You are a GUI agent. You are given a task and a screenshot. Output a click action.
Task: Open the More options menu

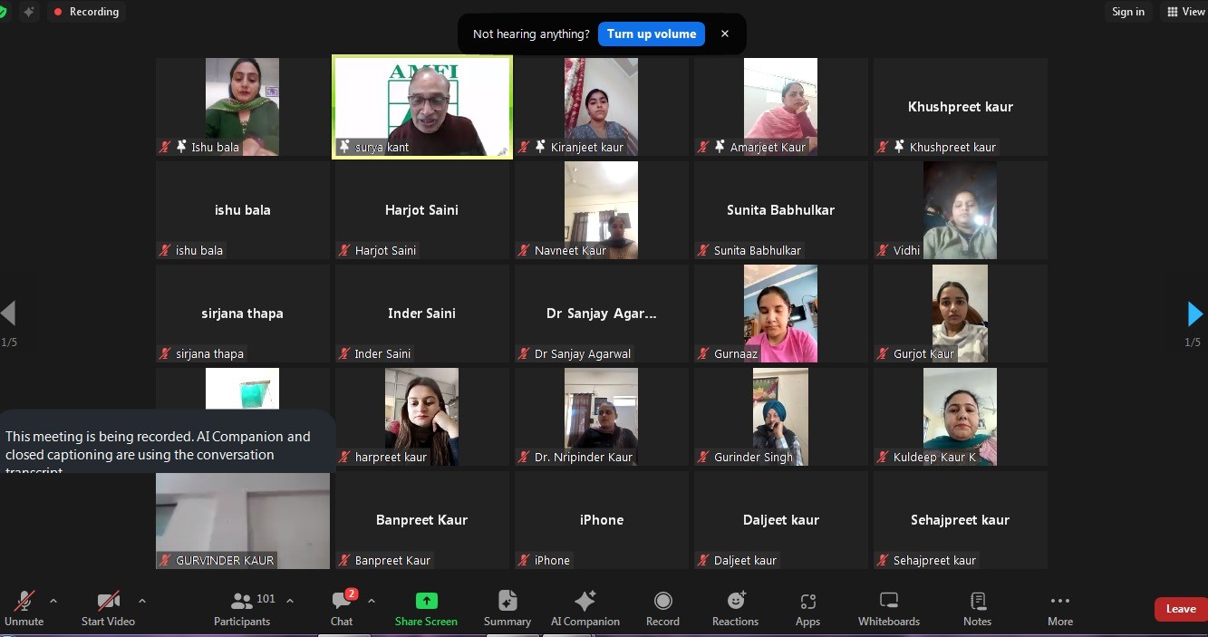click(1059, 608)
